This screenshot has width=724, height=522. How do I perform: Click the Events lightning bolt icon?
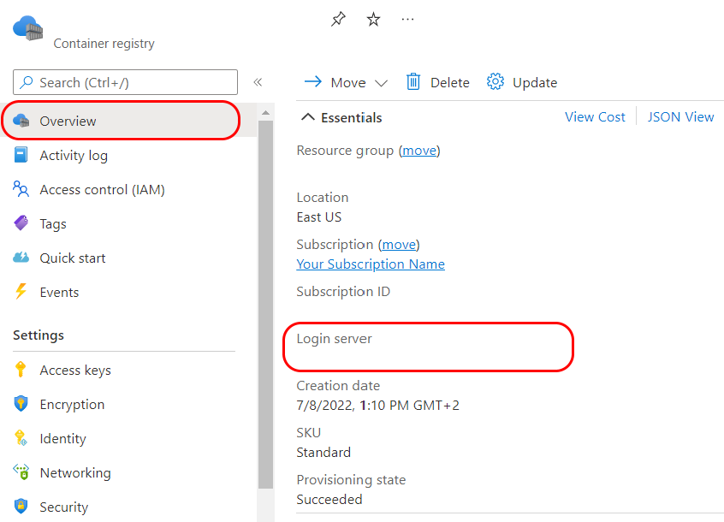click(24, 292)
